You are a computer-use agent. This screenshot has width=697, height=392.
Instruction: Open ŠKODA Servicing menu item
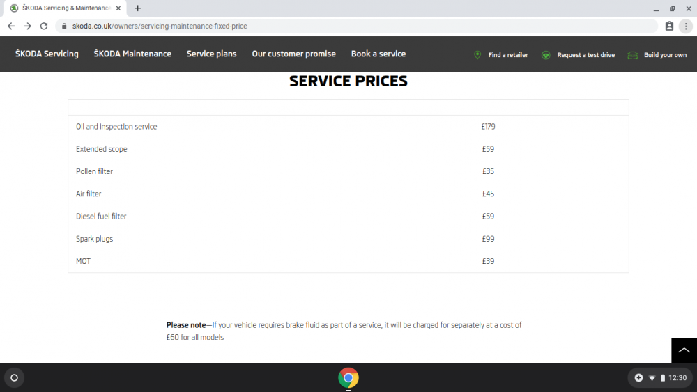47,54
